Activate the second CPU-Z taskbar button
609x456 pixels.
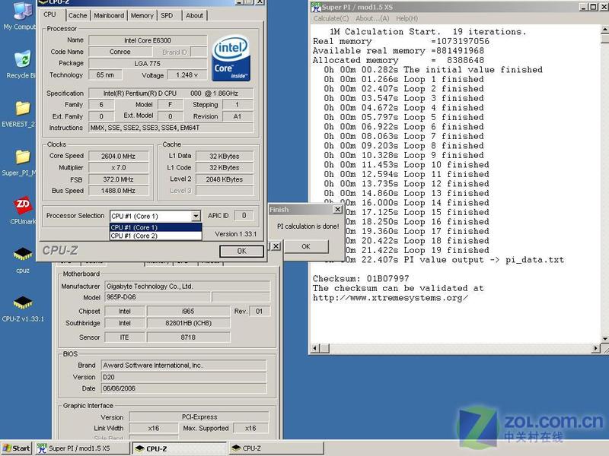tap(276, 448)
